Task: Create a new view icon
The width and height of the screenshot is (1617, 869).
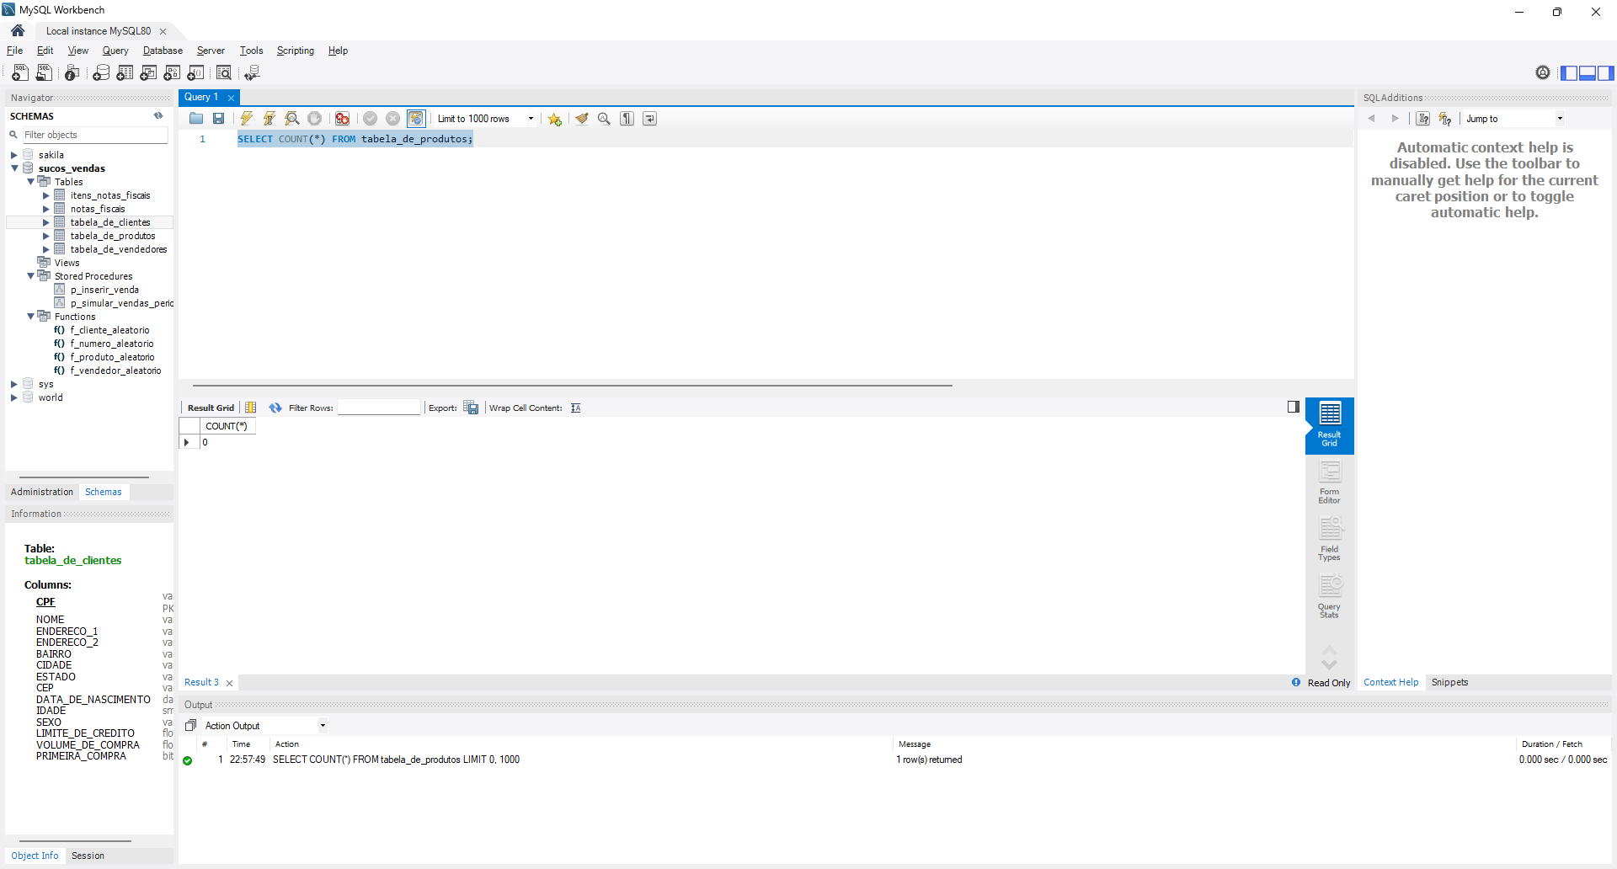Action: [148, 73]
